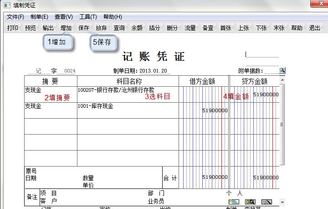Click the 帮助 toolbar button
This screenshot has width=328, height=209.
pos(297,28)
